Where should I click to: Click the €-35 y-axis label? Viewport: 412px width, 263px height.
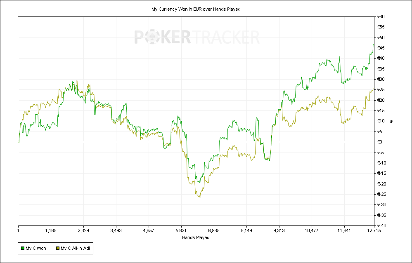click(381, 215)
